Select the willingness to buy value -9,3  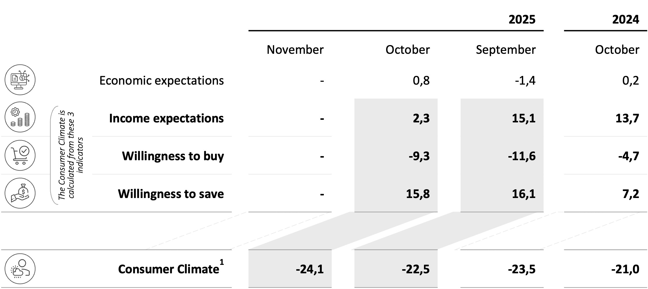419,156
